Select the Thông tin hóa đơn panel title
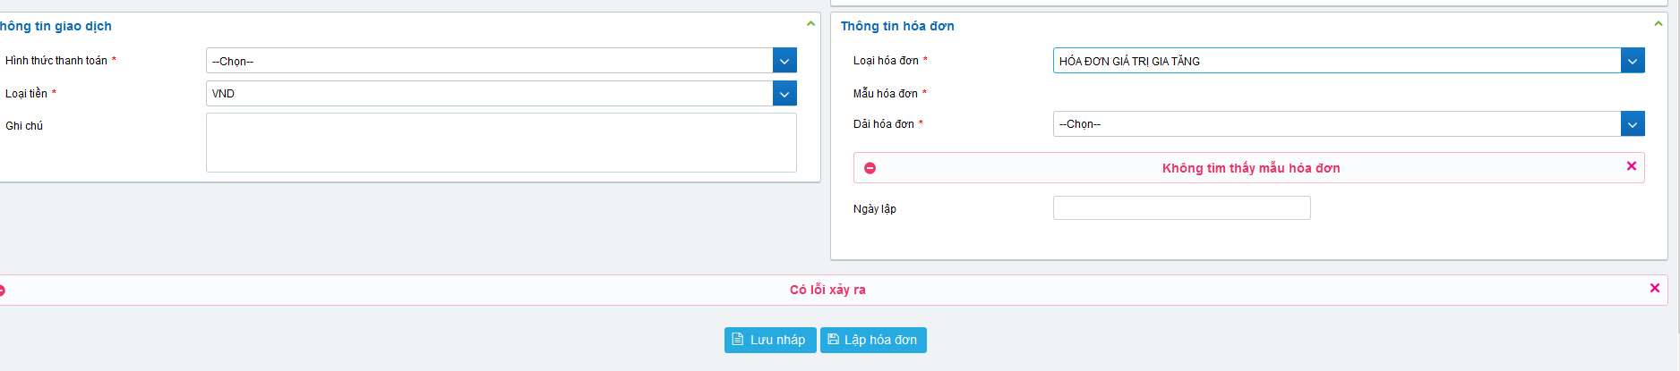This screenshot has height=371, width=1680. coord(896,26)
